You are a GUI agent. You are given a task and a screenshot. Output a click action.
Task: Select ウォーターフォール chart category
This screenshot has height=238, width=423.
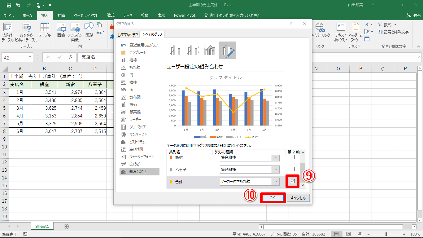point(139,157)
